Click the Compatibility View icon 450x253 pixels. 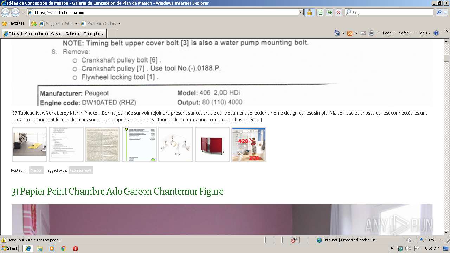coord(320,12)
